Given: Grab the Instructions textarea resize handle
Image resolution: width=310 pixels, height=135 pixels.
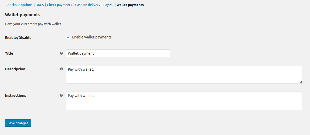Looking at the screenshot, I should 301,109.
